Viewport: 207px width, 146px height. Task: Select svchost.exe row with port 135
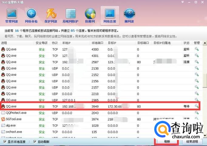(x=100, y=132)
